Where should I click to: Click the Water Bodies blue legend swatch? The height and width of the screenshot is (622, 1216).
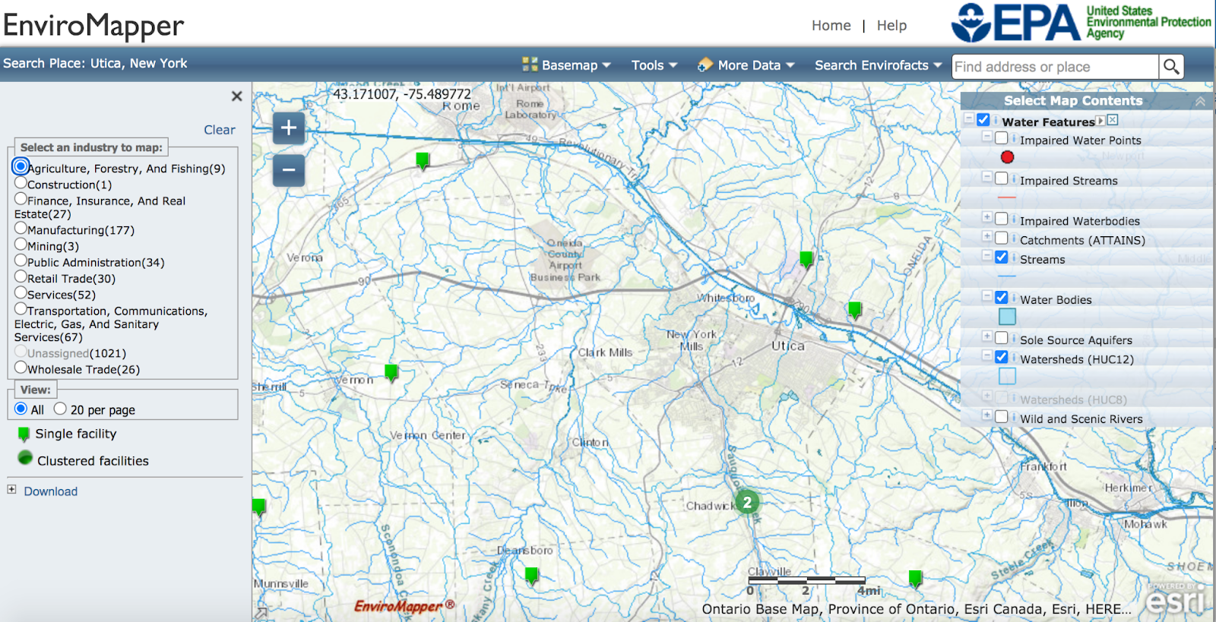(x=1007, y=317)
